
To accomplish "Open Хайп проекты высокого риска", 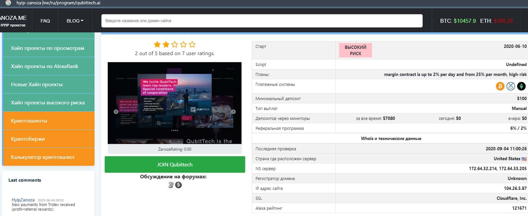I will 48,102.
